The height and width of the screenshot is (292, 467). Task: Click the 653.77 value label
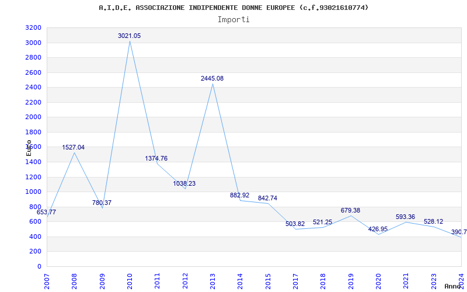(x=46, y=212)
